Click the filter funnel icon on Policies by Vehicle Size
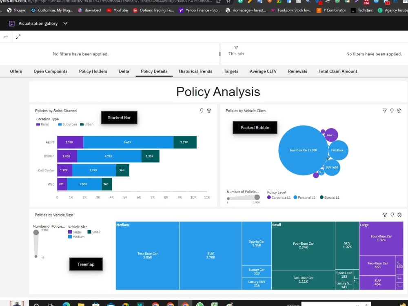Screen dimensions: 408x306 (x=384, y=215)
